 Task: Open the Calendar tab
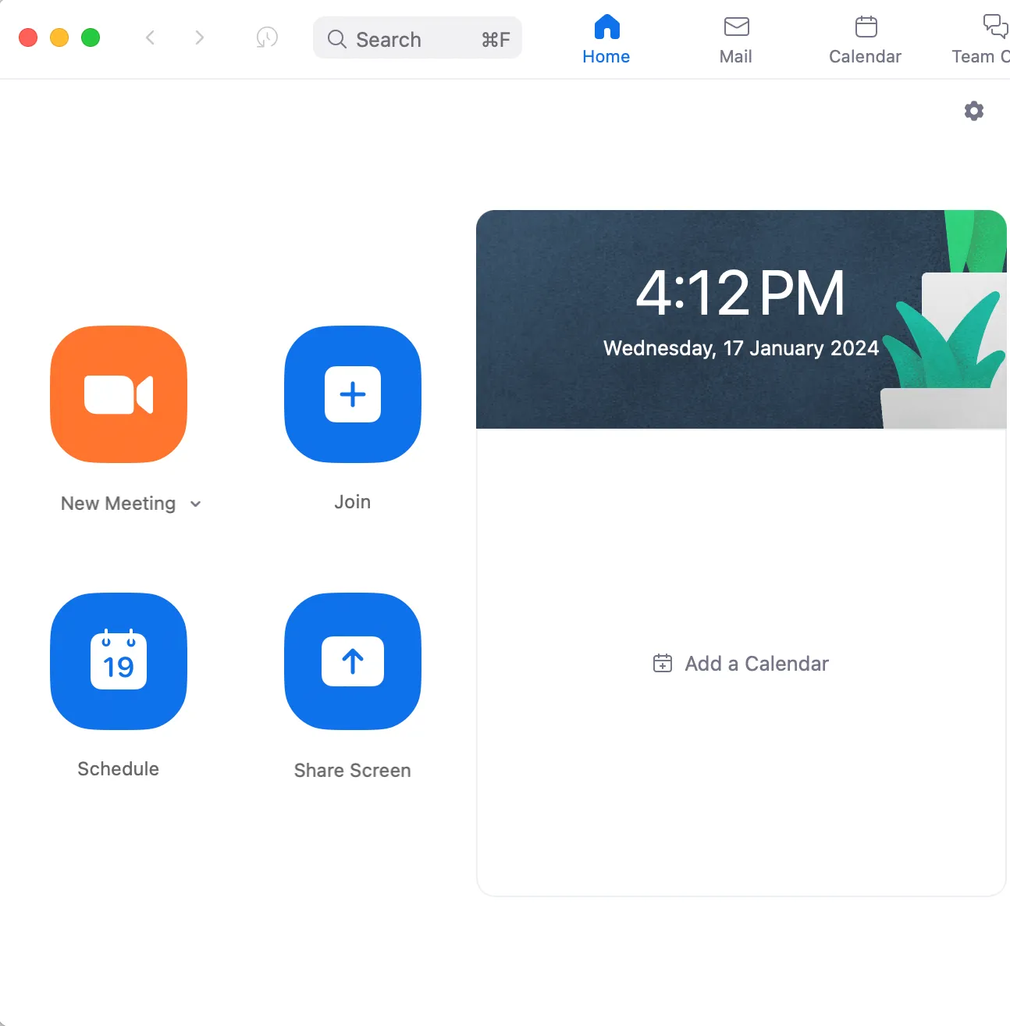tap(866, 40)
